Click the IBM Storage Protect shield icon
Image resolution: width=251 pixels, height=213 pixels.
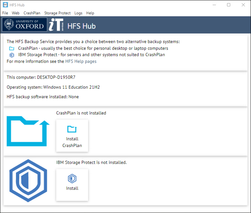[28, 180]
